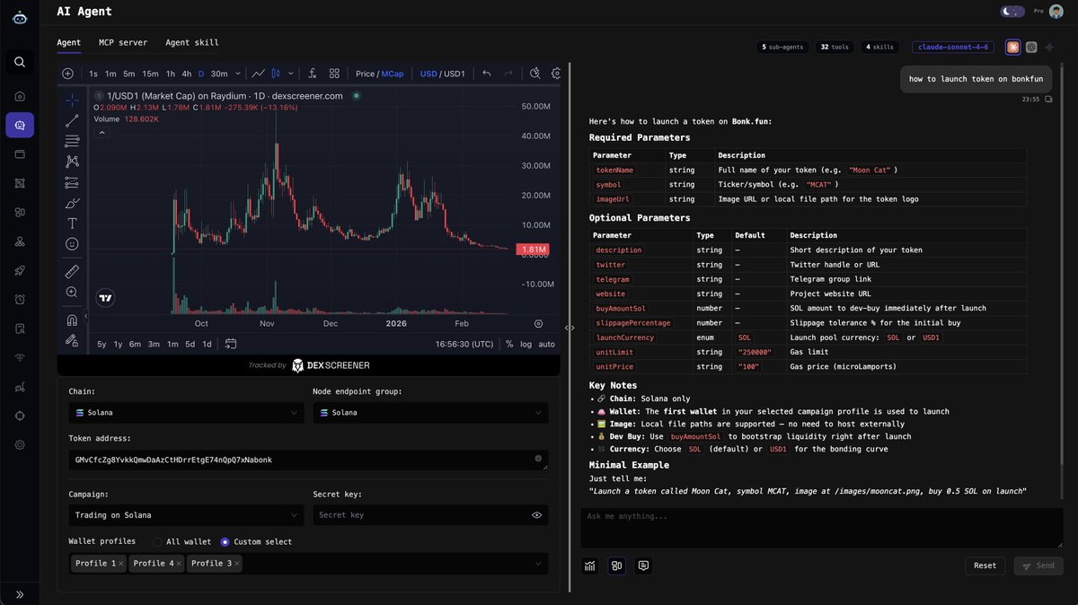
Task: Open the chart layout grid icon
Action: (x=334, y=74)
